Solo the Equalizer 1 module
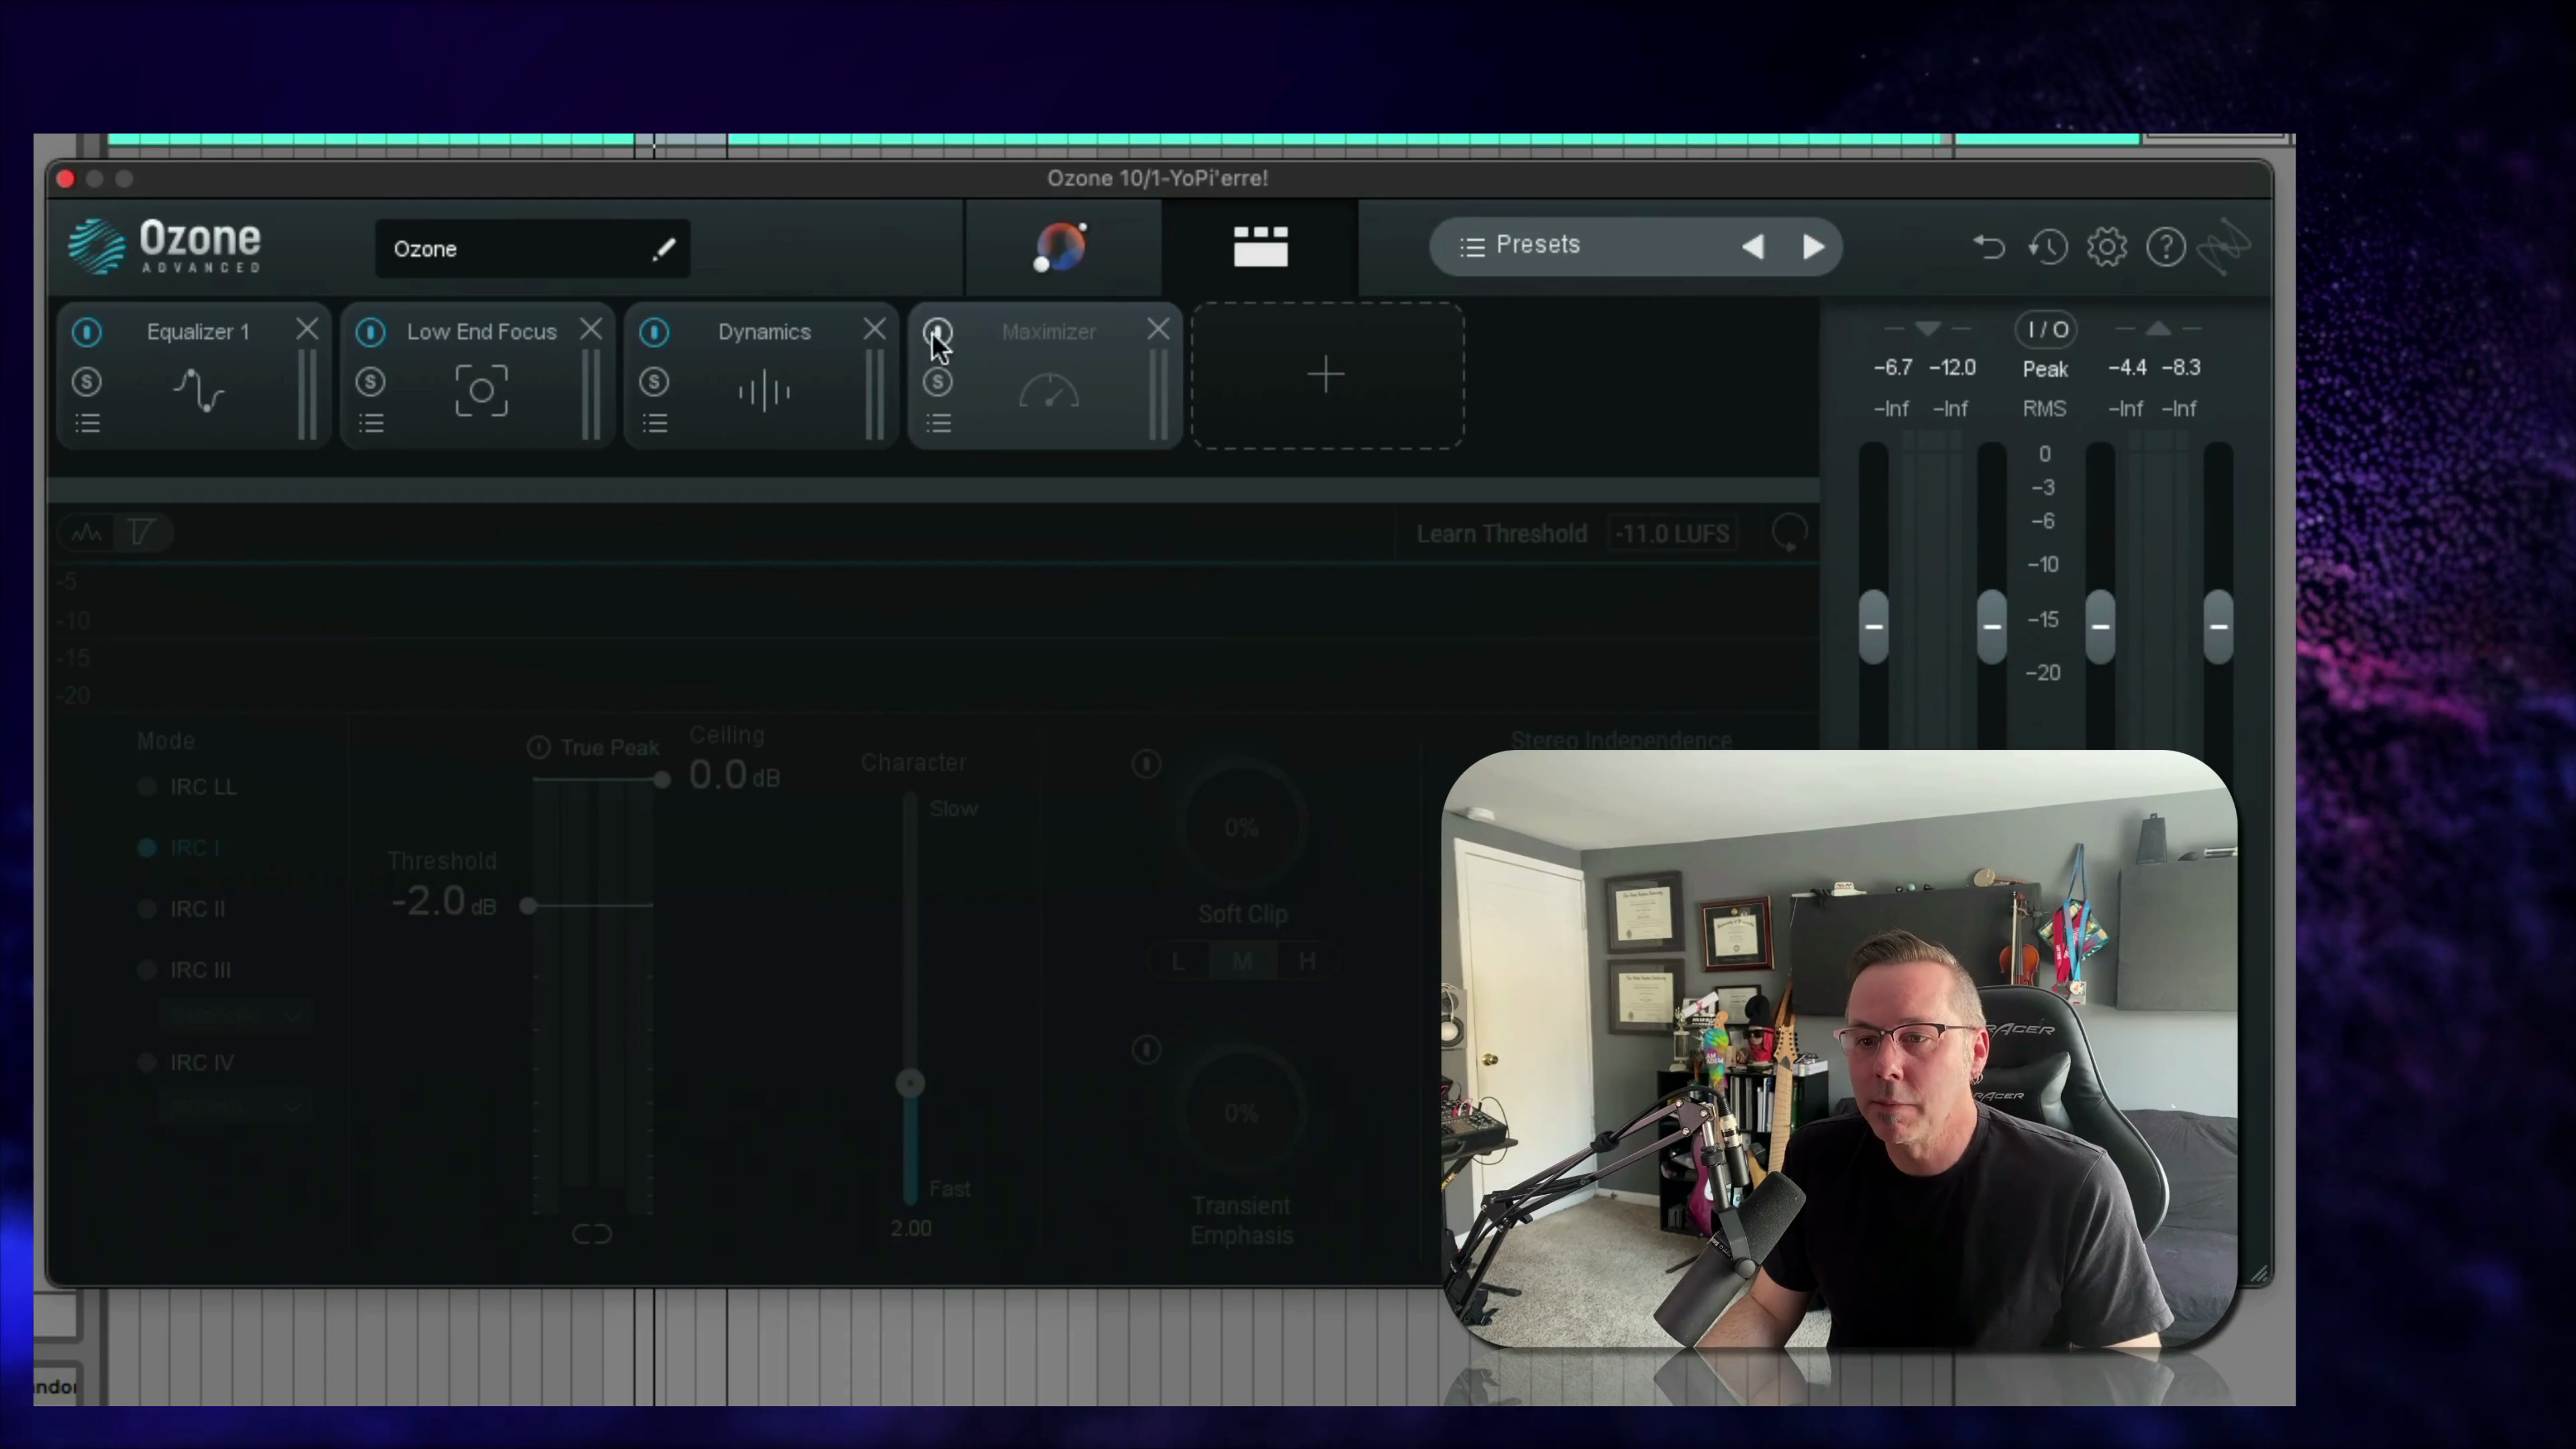This screenshot has width=2576, height=1449. [87, 382]
